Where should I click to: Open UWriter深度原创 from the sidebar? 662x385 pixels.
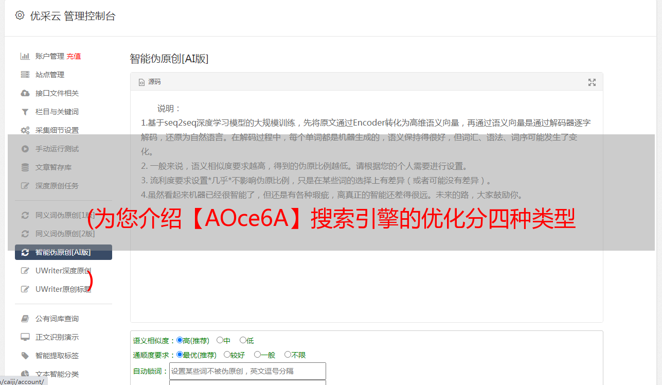63,271
